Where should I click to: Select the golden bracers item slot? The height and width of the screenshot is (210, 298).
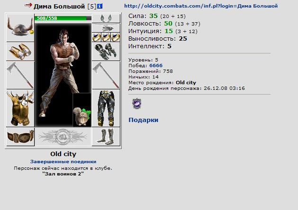point(20,52)
